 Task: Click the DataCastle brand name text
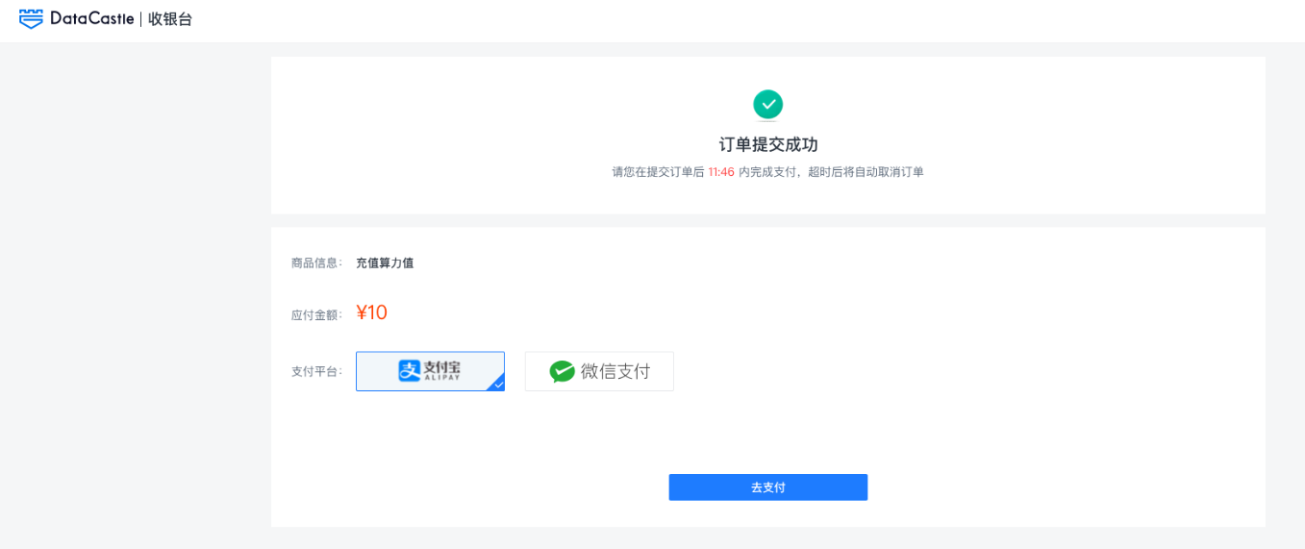pyautogui.click(x=92, y=18)
